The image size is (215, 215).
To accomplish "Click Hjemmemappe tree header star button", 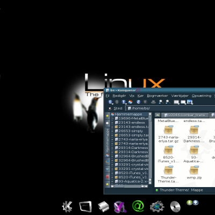I will click(x=150, y=114).
